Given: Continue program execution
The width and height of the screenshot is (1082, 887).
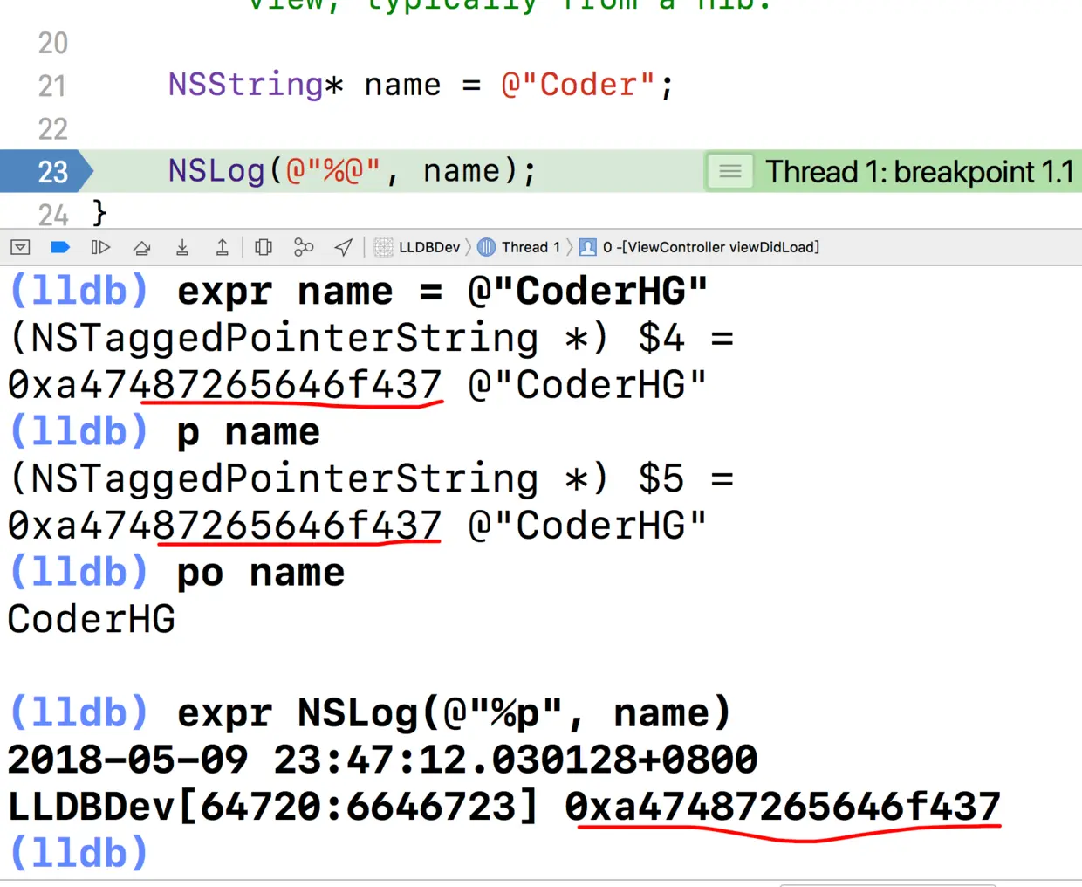Looking at the screenshot, I should click(100, 247).
